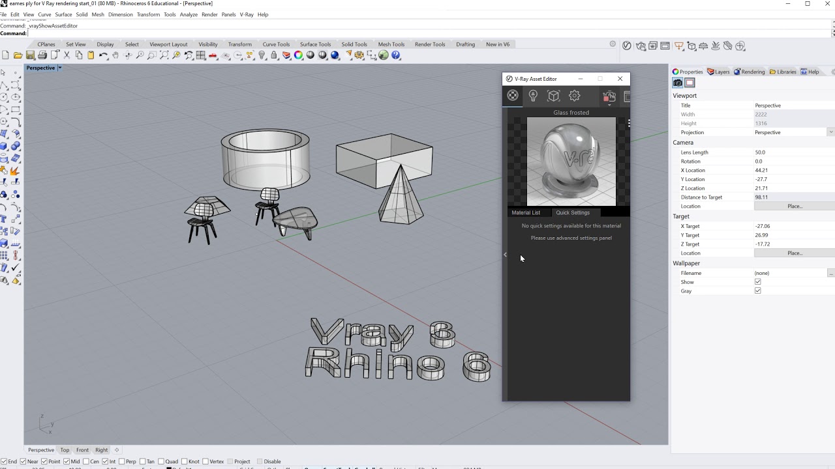This screenshot has width=835, height=469.
Task: Open the render Settings gear in the V-Ray Asset Editor
Action: click(575, 96)
